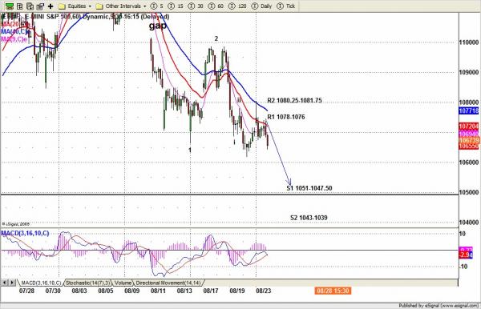This screenshot has width=481, height=309.
Task: Click the MACD(3,16,10,C) panel label
Action: (x=25, y=234)
